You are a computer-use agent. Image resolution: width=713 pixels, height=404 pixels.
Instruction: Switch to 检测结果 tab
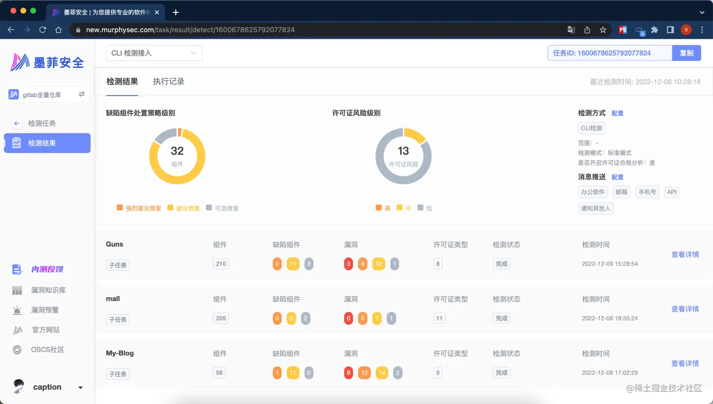(122, 82)
